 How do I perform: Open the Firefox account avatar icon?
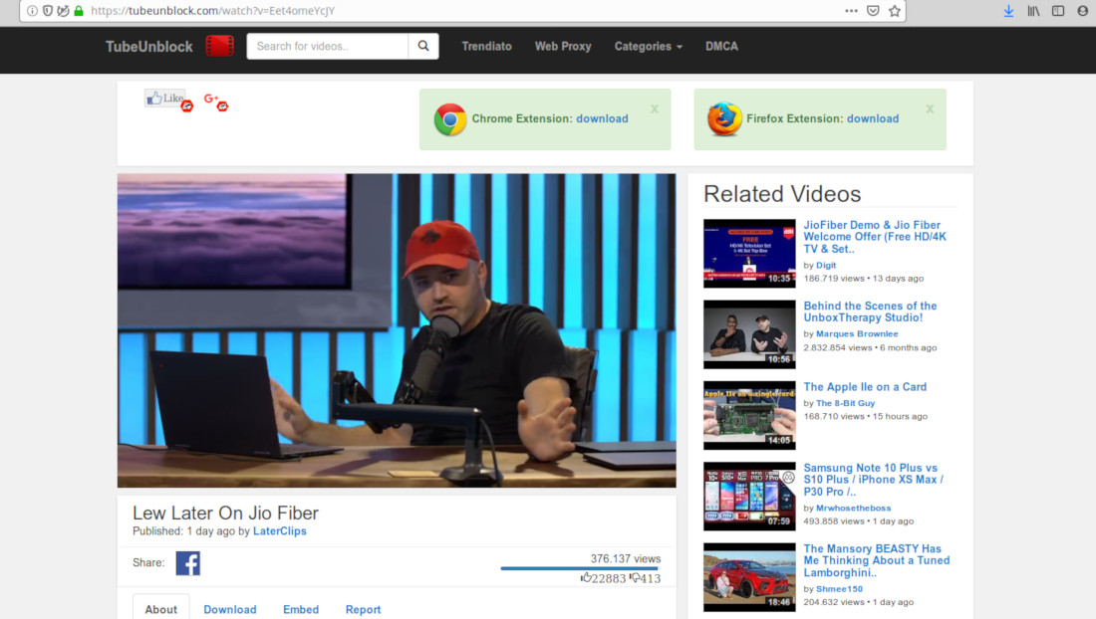(x=1083, y=11)
